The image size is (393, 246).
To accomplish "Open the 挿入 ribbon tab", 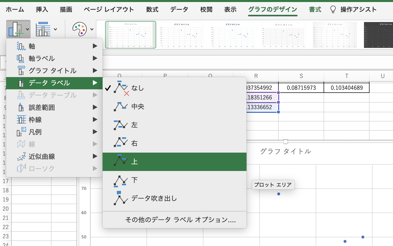I will coord(42,9).
